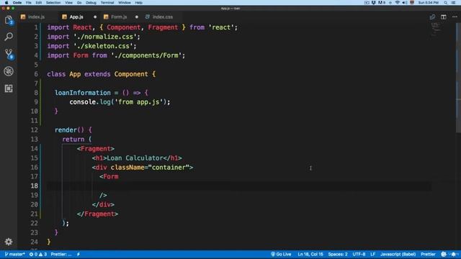Click Go Live in the status bar

click(281, 254)
